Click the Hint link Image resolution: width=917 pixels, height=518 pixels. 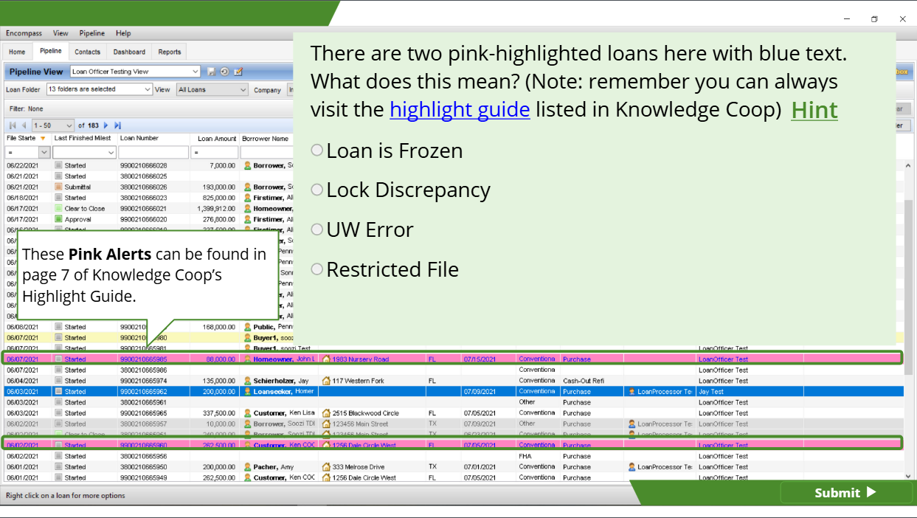tap(814, 110)
